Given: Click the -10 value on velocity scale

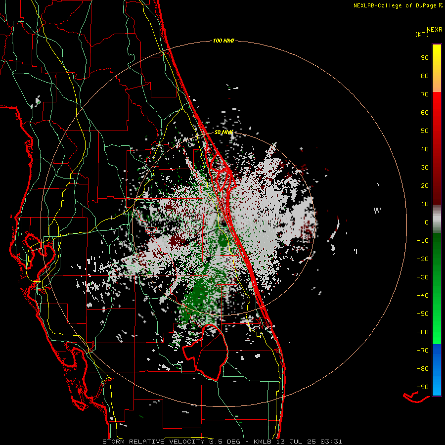Looking at the screenshot, I should click(x=423, y=241).
